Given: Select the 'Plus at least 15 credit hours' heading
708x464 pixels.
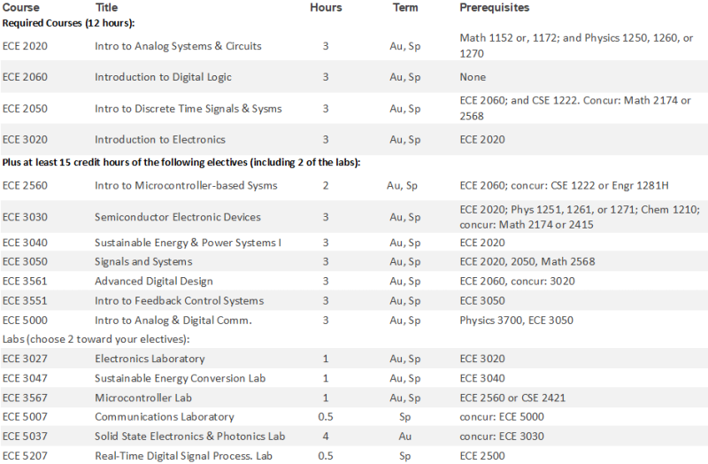Looking at the screenshot, I should click(181, 162).
